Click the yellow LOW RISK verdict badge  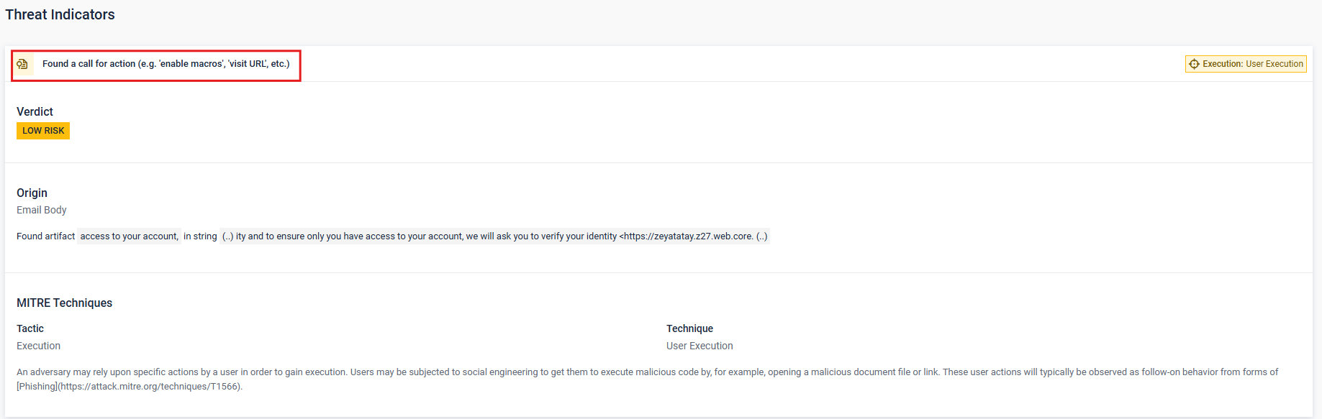tap(43, 131)
